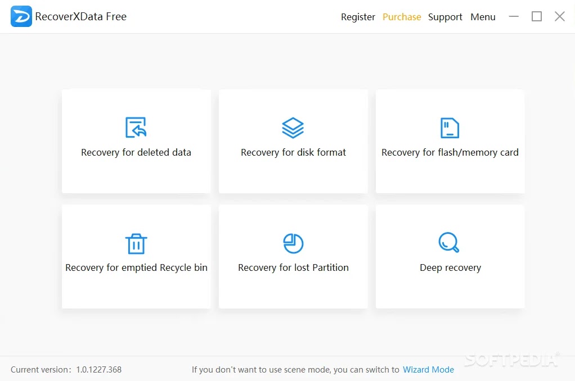Select the Deep recovery magnifier icon
Image resolution: width=575 pixels, height=381 pixels.
[x=449, y=243]
